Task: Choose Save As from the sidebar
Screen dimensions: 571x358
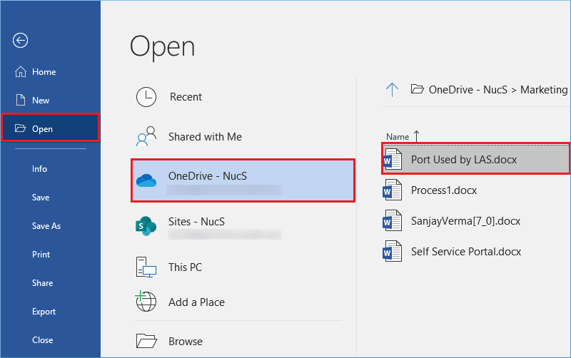Action: pyautogui.click(x=46, y=226)
